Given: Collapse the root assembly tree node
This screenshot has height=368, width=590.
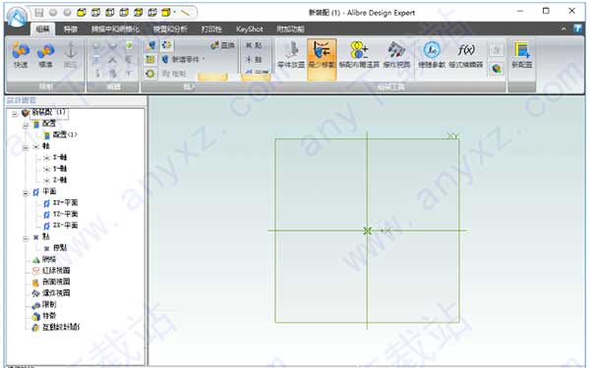Looking at the screenshot, I should tap(15, 114).
